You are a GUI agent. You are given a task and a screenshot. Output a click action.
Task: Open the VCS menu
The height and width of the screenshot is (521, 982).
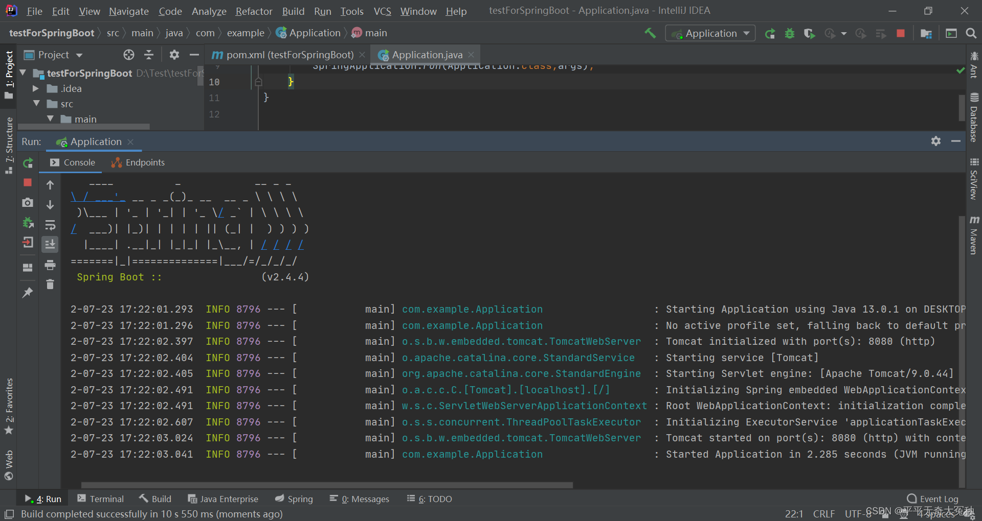(382, 11)
